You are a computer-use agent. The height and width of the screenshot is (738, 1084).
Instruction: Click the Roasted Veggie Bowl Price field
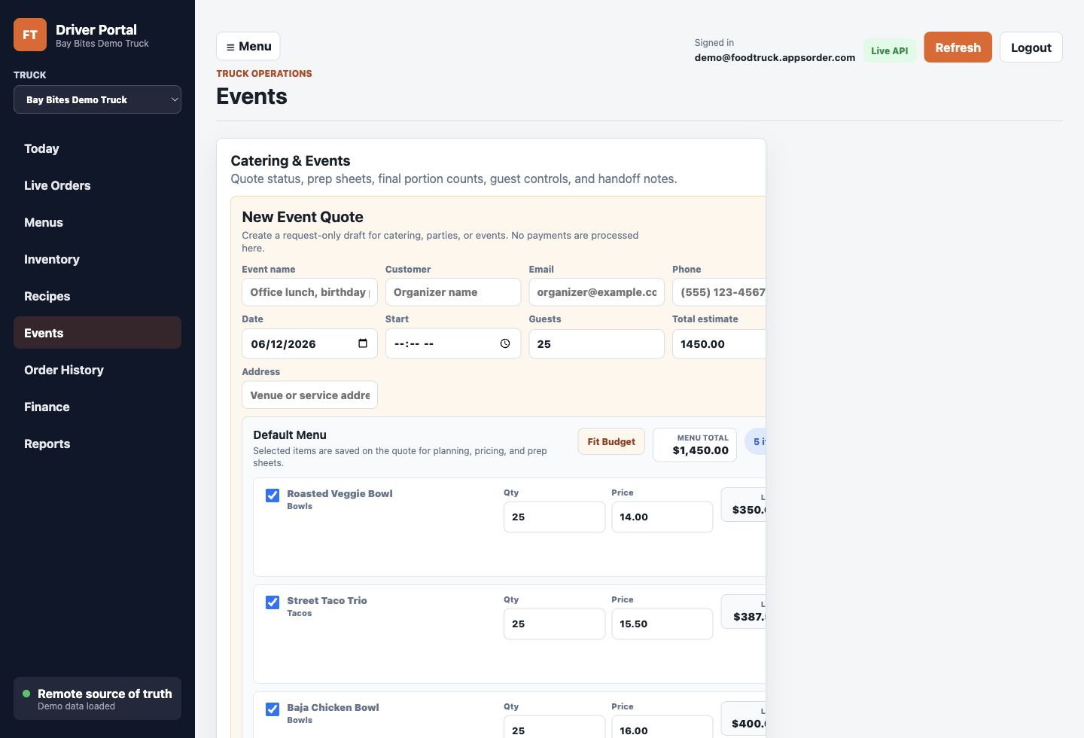click(662, 517)
